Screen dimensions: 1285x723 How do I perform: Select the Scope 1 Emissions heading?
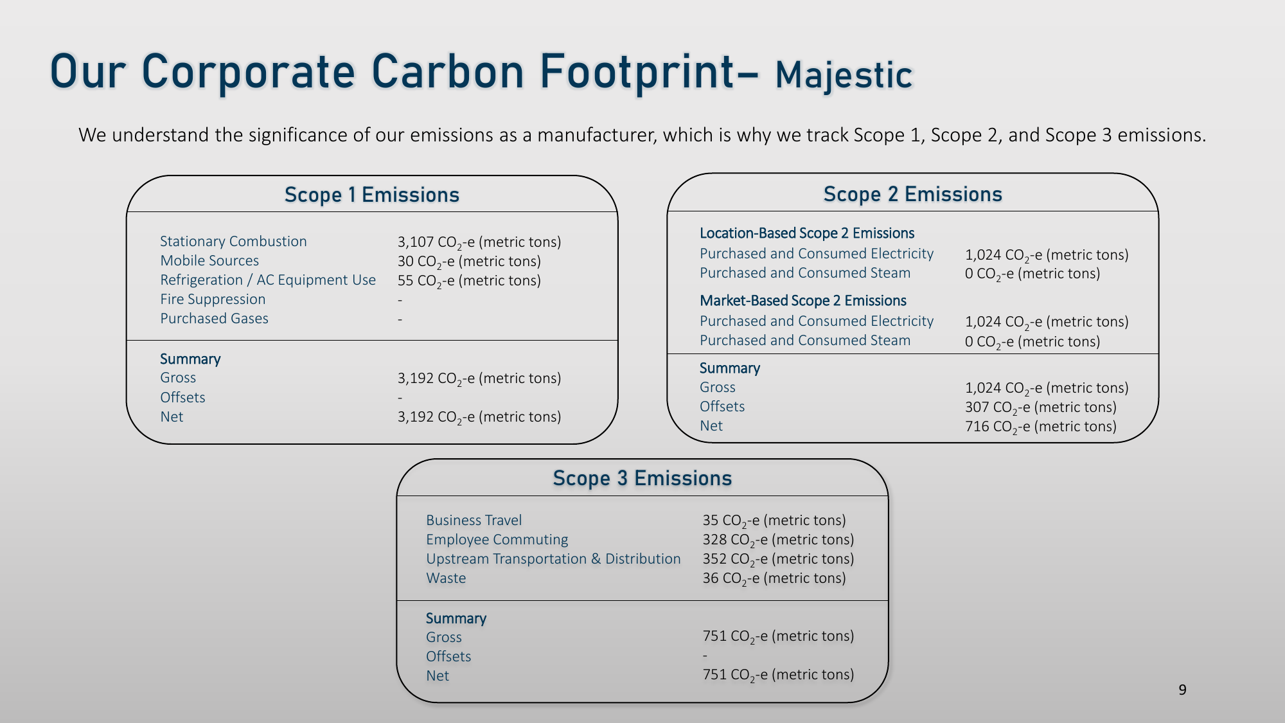(372, 195)
